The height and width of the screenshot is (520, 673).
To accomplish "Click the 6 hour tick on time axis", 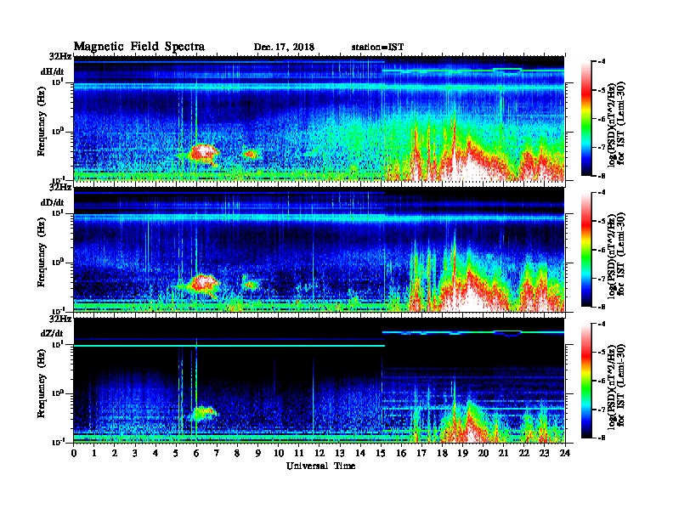I will point(196,453).
